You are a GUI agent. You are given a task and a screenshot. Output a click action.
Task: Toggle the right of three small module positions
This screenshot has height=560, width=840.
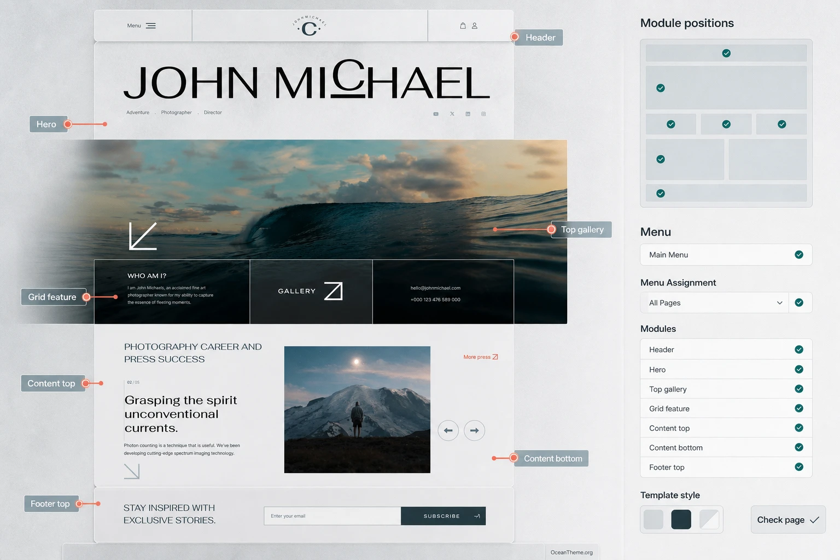(x=781, y=124)
